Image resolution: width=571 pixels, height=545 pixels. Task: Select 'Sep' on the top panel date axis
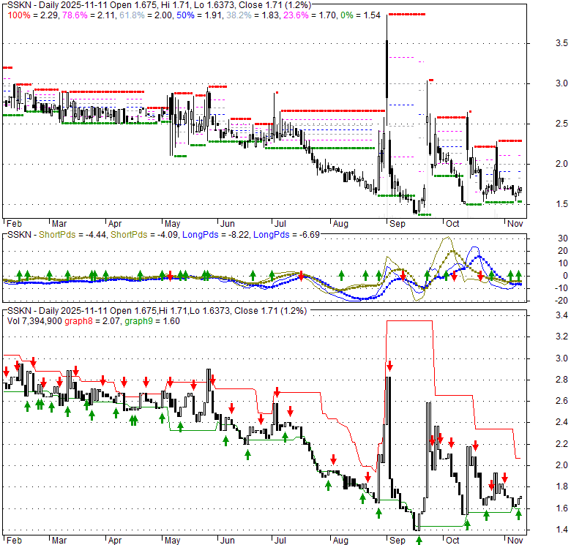pos(398,224)
